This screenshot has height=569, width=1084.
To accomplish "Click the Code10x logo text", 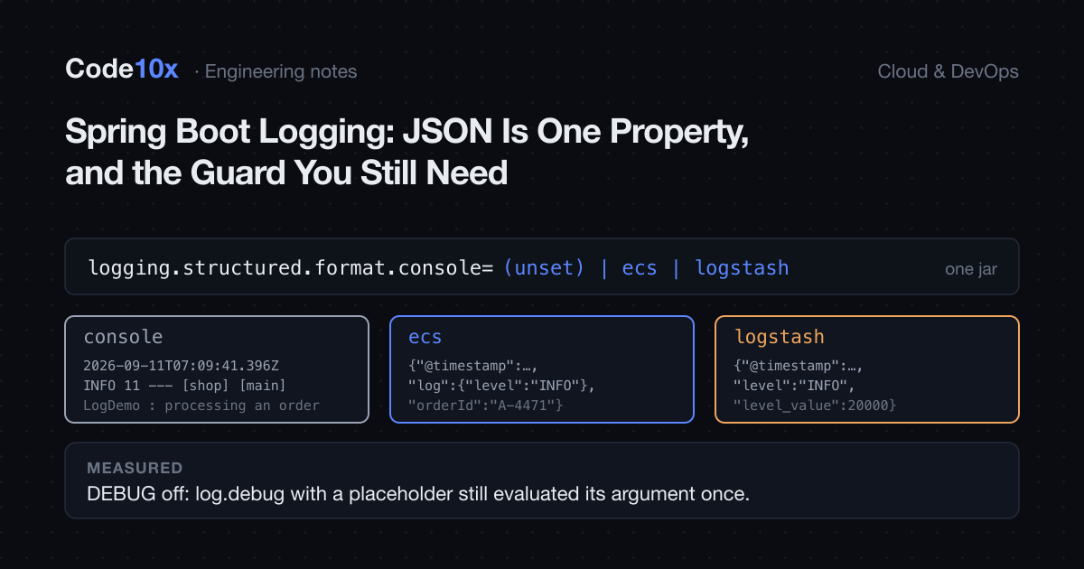I will pos(122,70).
